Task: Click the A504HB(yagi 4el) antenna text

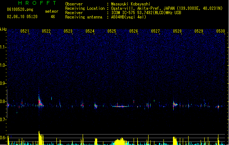Action: (x=129, y=17)
